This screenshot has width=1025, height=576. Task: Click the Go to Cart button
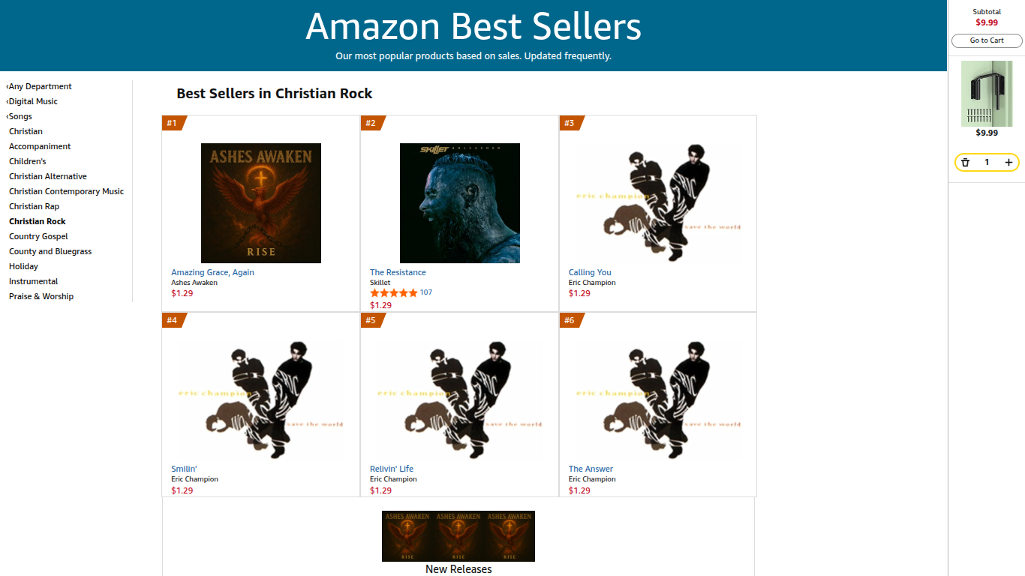pos(987,40)
